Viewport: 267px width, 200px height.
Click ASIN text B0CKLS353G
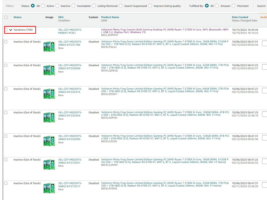pos(109,141)
